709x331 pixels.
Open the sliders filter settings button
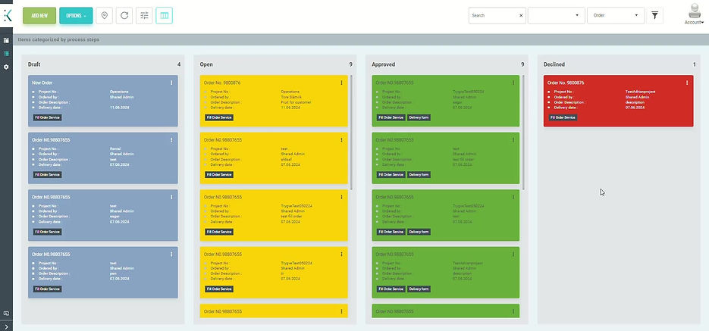[144, 15]
